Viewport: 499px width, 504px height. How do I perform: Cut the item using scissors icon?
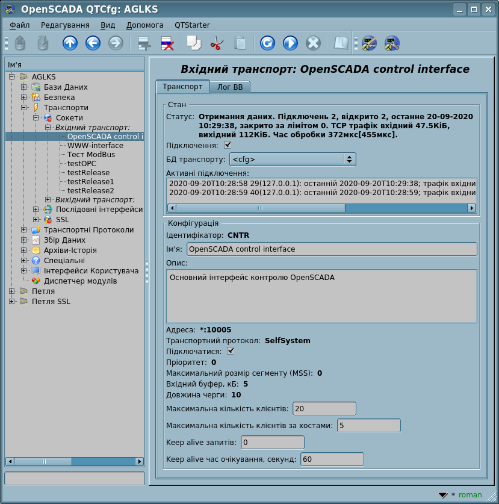[217, 43]
